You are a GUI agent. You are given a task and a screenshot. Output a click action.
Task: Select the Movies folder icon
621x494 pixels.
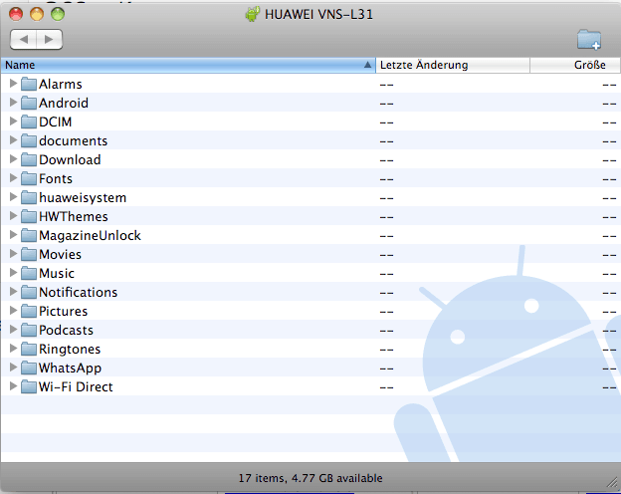[29, 254]
